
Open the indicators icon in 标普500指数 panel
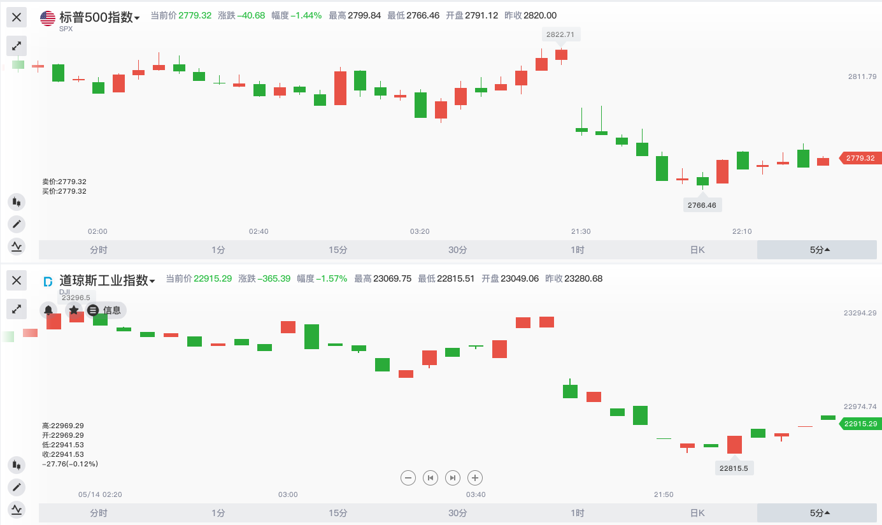point(17,246)
